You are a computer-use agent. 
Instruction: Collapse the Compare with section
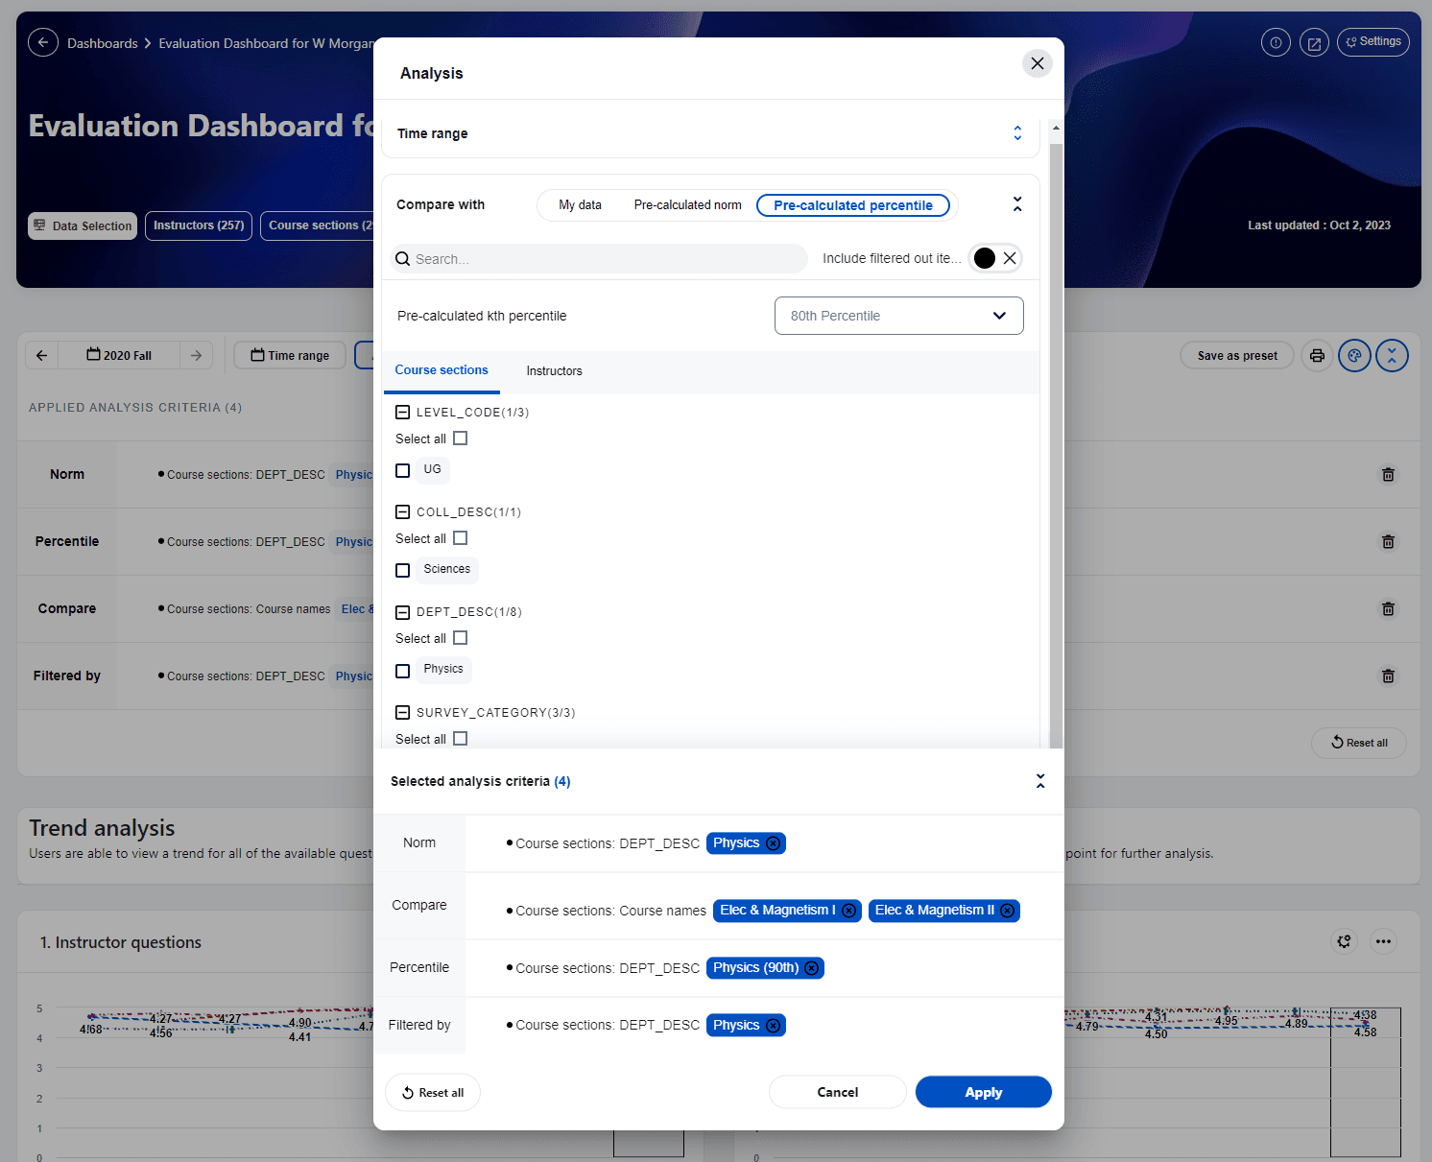1017,204
